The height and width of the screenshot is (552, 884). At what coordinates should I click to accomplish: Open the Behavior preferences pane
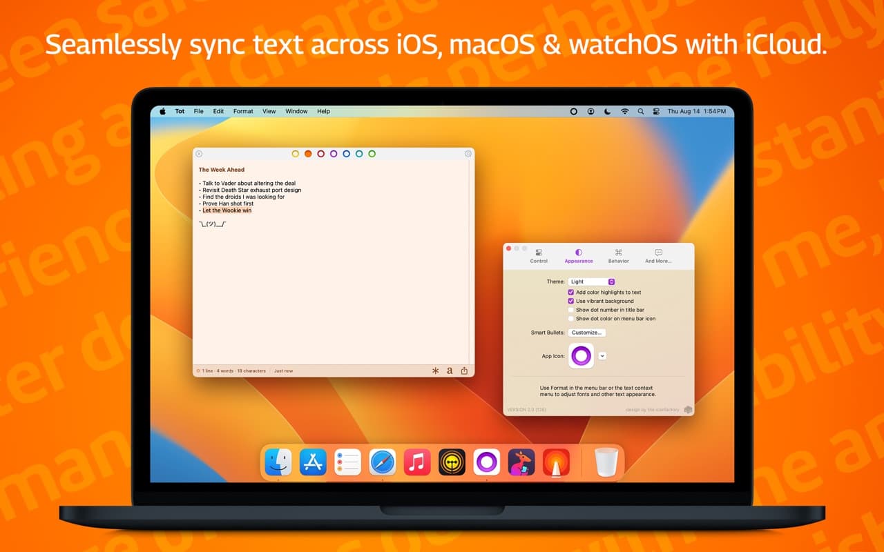[x=618, y=256]
